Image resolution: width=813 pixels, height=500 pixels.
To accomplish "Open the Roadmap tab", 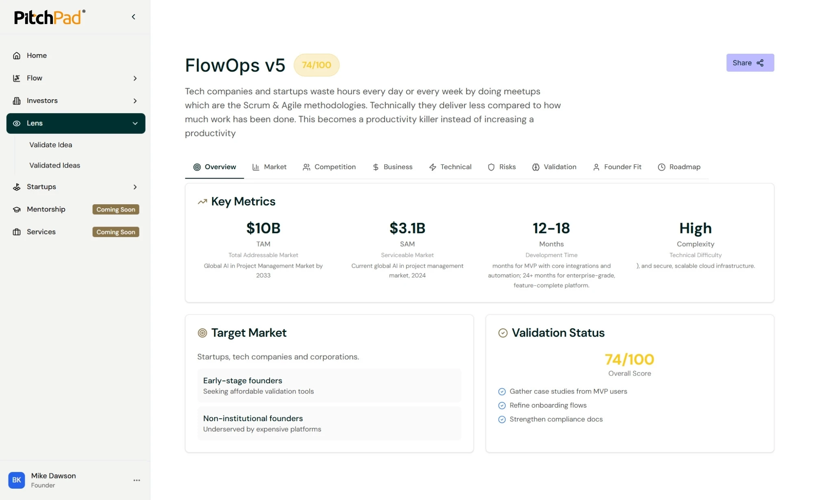I will point(679,167).
